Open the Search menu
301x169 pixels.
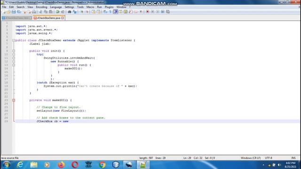[x=20, y=7]
